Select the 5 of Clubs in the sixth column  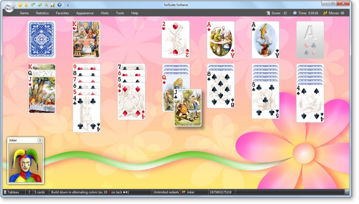(x=265, y=100)
